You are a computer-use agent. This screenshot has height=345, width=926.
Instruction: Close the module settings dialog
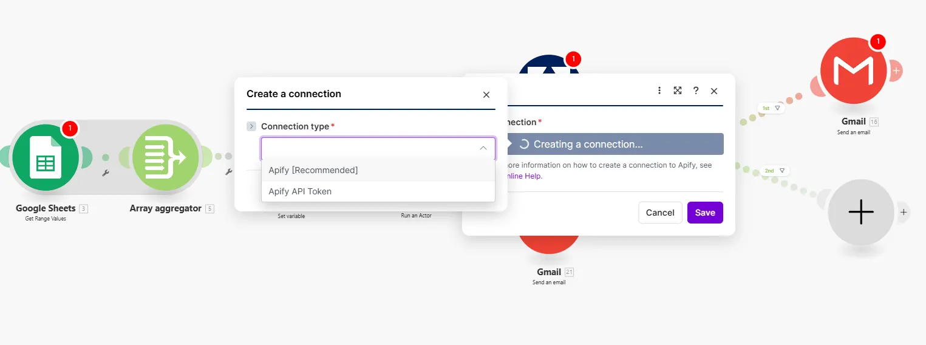point(714,91)
